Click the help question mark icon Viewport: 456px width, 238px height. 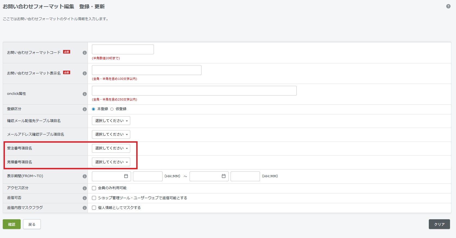[x=448, y=6]
